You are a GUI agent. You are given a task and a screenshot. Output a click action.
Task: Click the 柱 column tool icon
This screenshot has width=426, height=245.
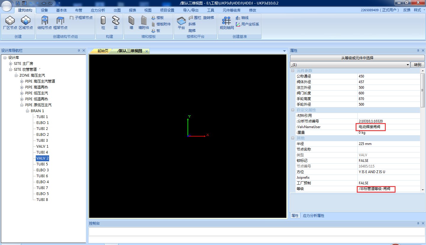click(103, 21)
